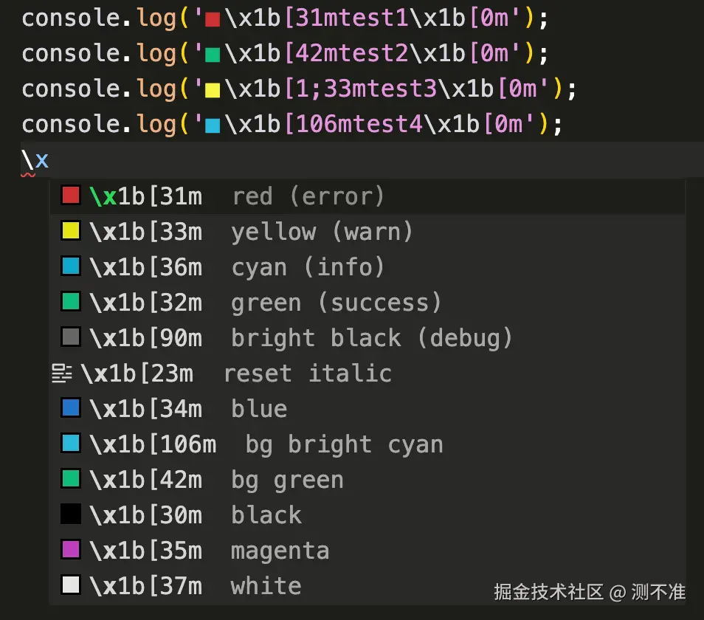Choose the cyan (info) completion entry
The image size is (704, 620).
(x=367, y=266)
